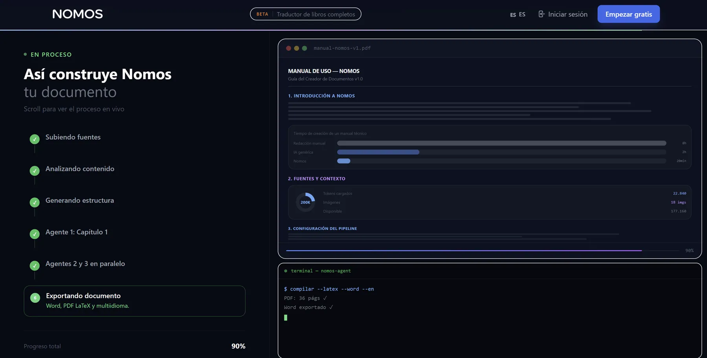This screenshot has height=358, width=707.
Task: Click the check icon next to Analizando contenido
Action: tap(35, 171)
